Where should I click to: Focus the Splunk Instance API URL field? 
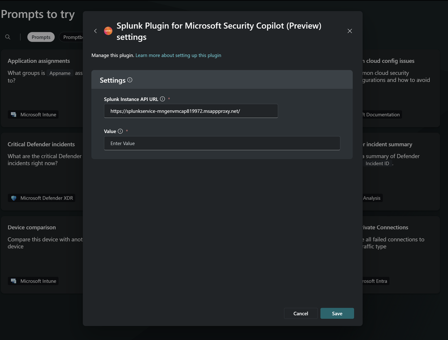(x=191, y=111)
